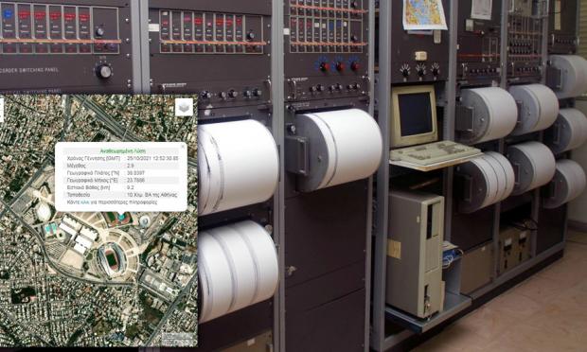Select the beige computer tower unit

click(416, 254)
